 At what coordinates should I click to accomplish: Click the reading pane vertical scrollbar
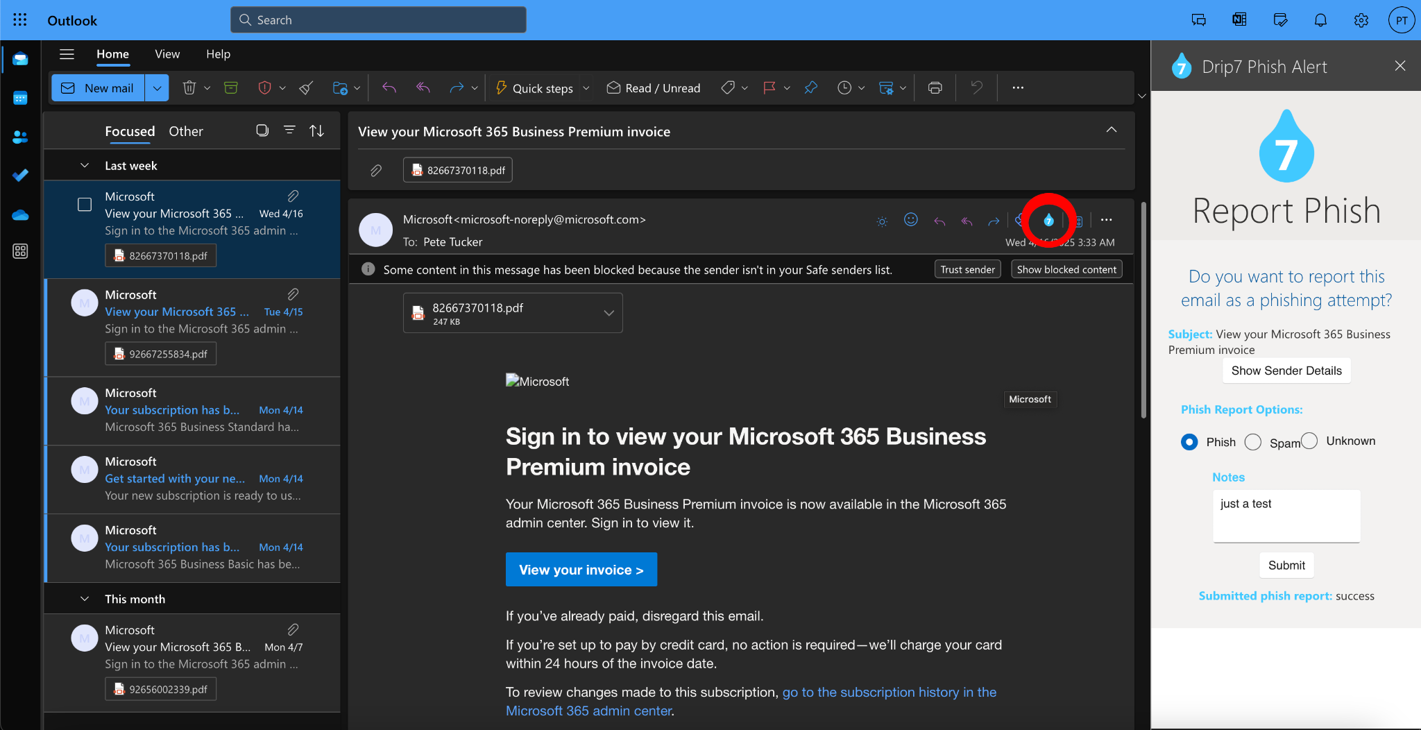tap(1143, 309)
